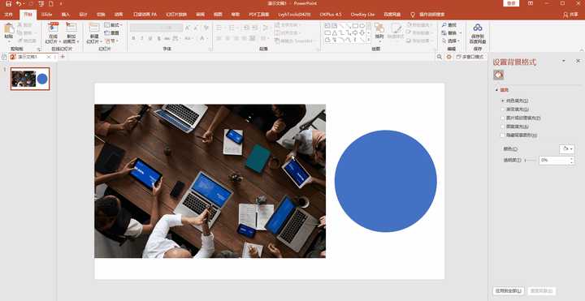Screen dimensions: 585x301
Task: Click the triangle shape in shapes gallery
Action: click(x=335, y=32)
